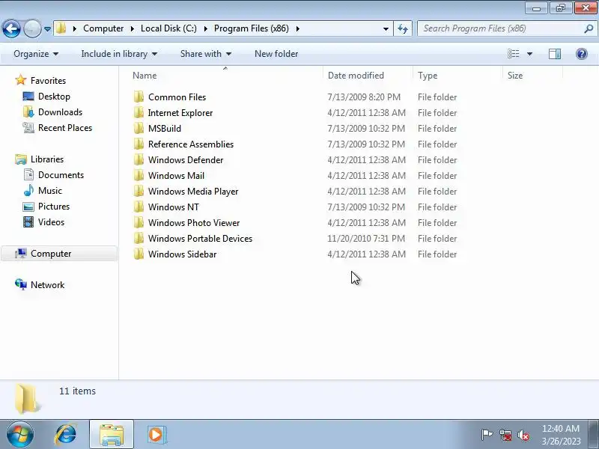The height and width of the screenshot is (449, 599).
Task: Select Computer in the address breadcrumb
Action: tap(103, 28)
